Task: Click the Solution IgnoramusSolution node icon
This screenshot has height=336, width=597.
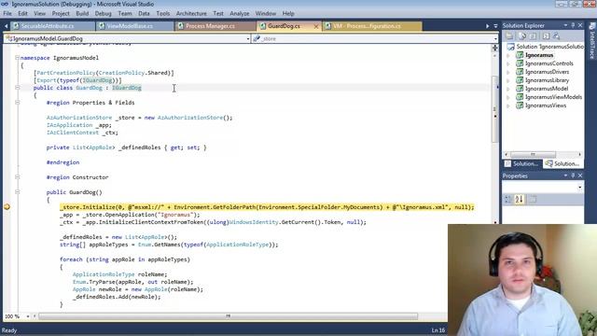Action: 510,47
